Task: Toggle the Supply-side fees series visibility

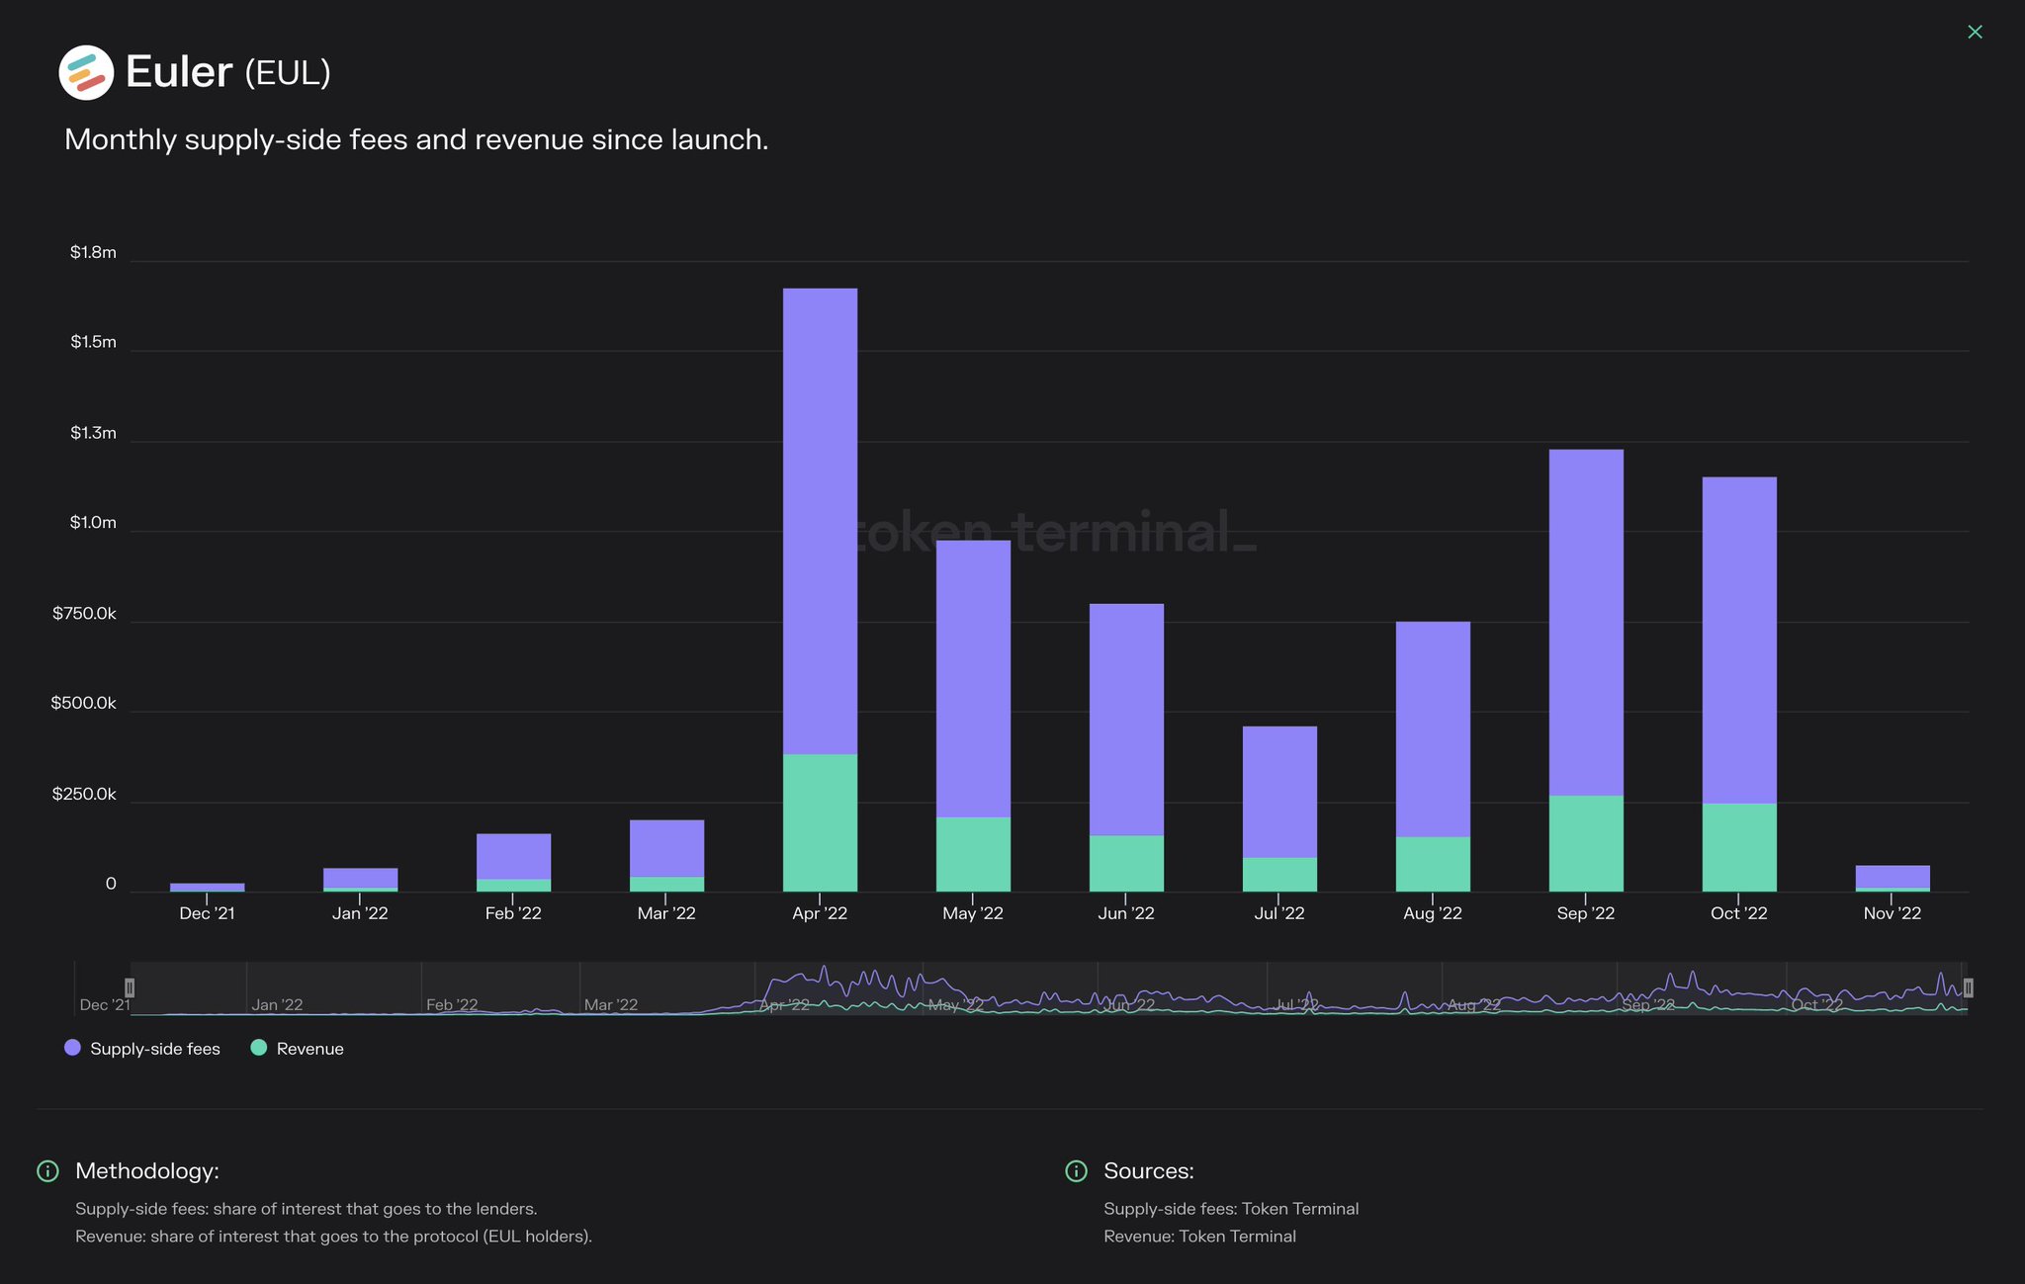Action: [x=154, y=1048]
